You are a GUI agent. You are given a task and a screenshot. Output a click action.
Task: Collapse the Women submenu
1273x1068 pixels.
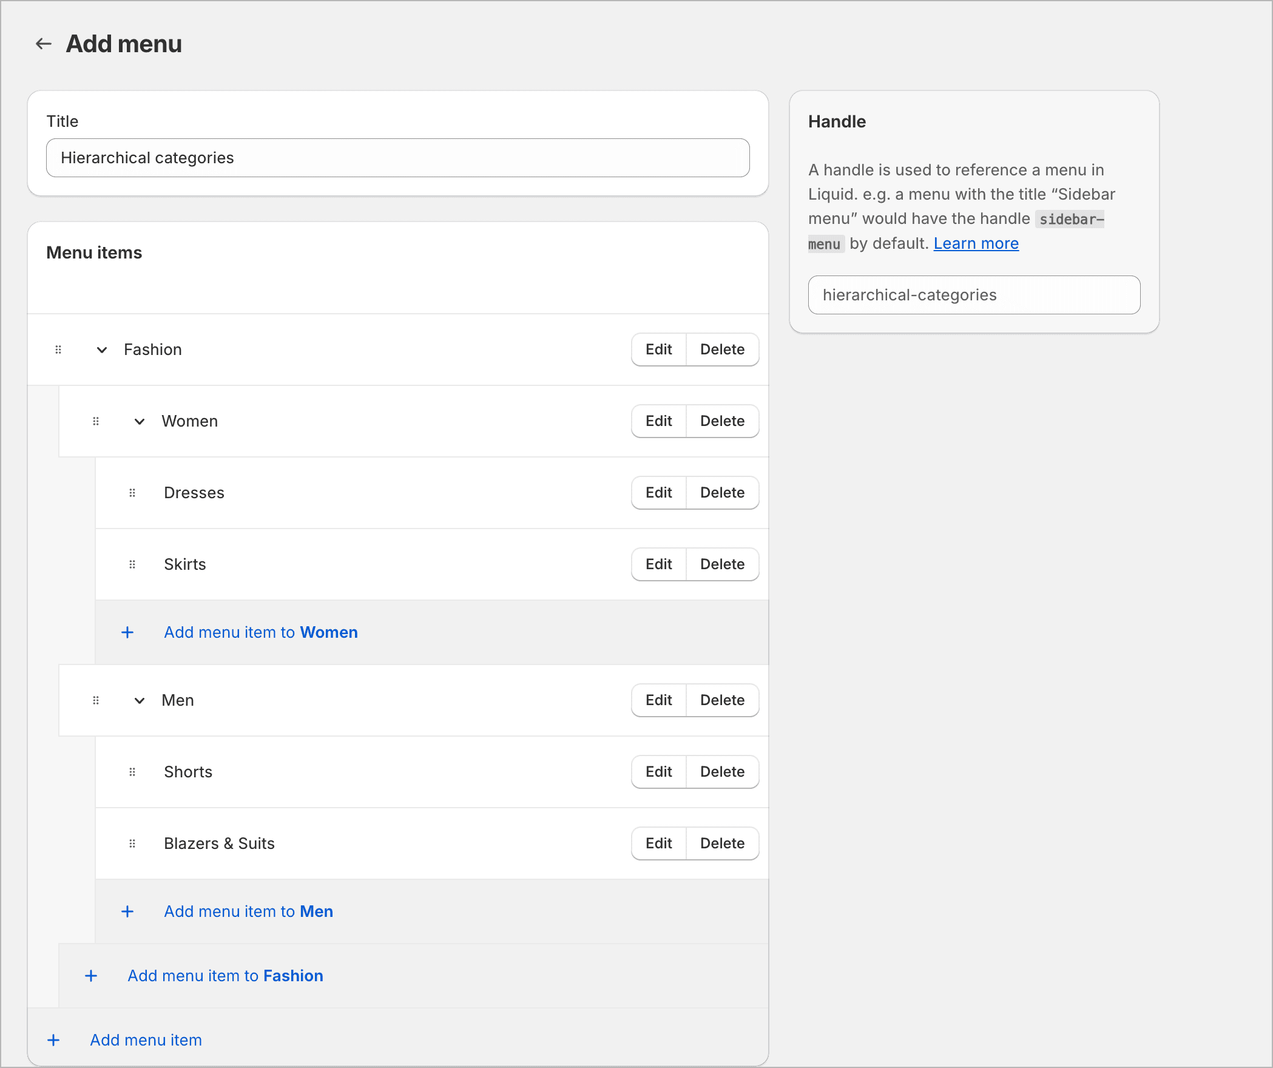pyautogui.click(x=139, y=421)
